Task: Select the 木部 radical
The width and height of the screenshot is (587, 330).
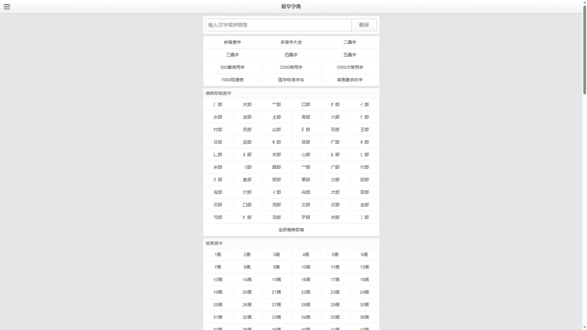Action: (247, 105)
